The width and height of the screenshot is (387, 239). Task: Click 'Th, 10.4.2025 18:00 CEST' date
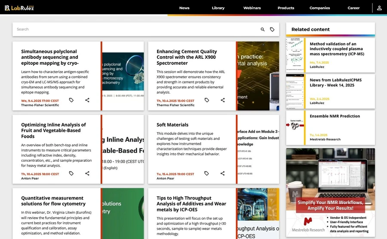click(40, 174)
